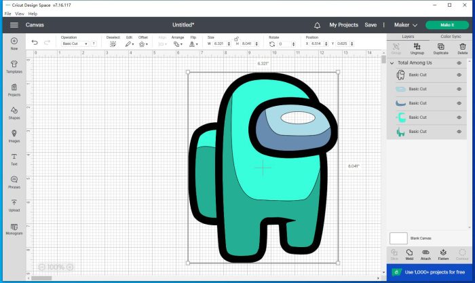
Task: Hide the second Basic Cut light-blue layer
Action: (459, 89)
